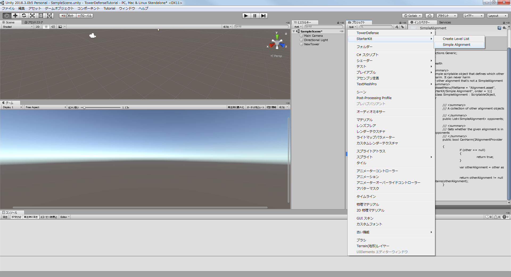Toggle scene lighting sun icon
The width and height of the screenshot is (511, 277).
click(x=46, y=27)
